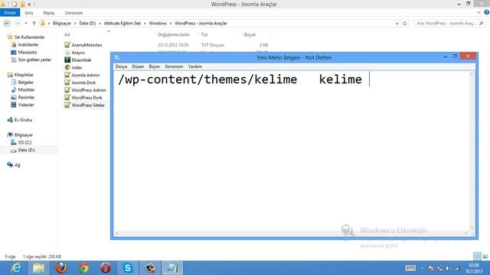Viewport: 490px width, 275px height.
Task: Refresh the Explorer address bar
Action: point(405,24)
